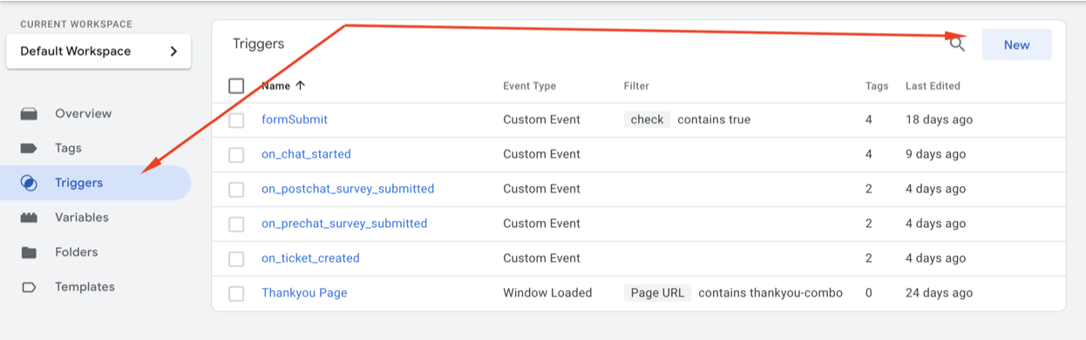Navigate to Folders
The width and height of the screenshot is (1086, 340).
pyautogui.click(x=76, y=252)
